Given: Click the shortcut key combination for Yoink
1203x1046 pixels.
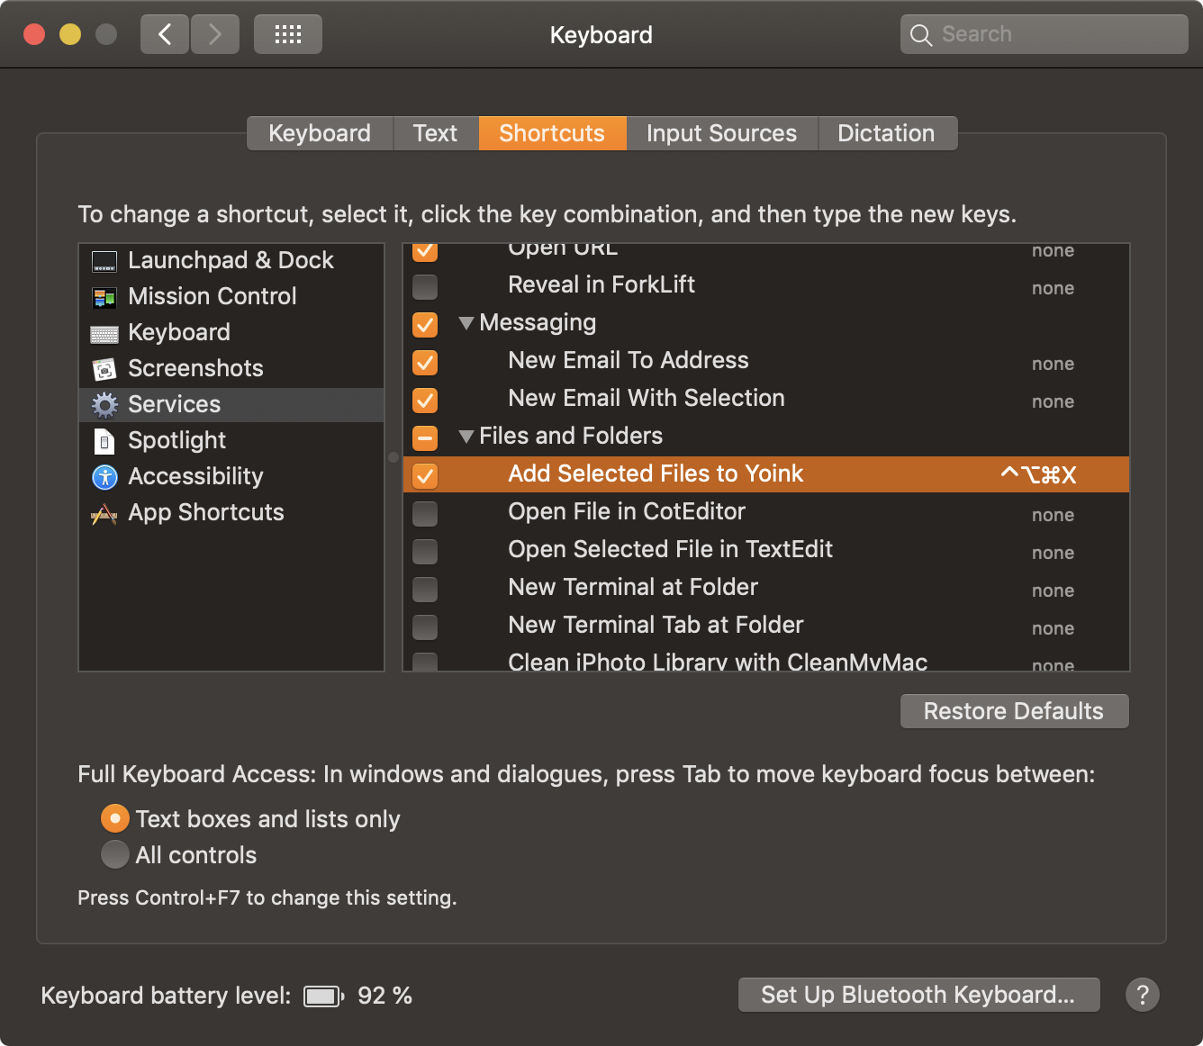Looking at the screenshot, I should (x=1038, y=474).
